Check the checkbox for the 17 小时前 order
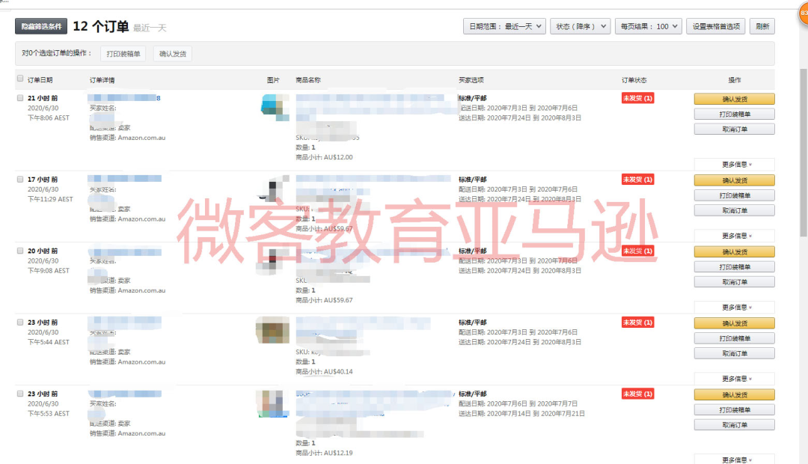The image size is (808, 464). [x=20, y=178]
